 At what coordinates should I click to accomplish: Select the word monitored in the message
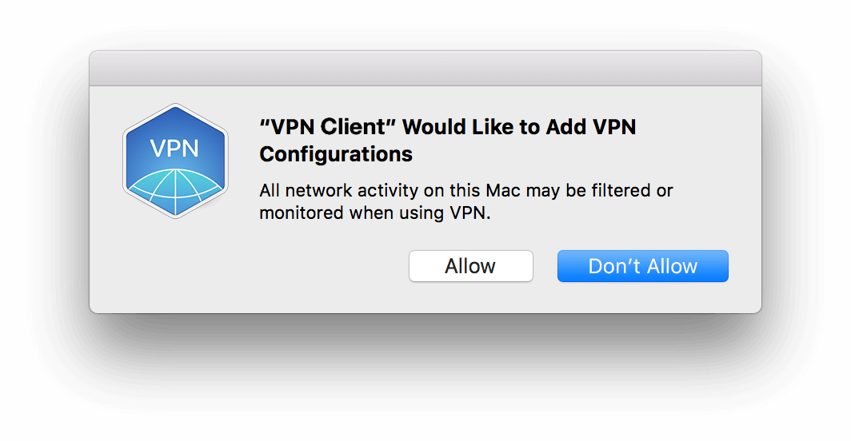coord(302,213)
